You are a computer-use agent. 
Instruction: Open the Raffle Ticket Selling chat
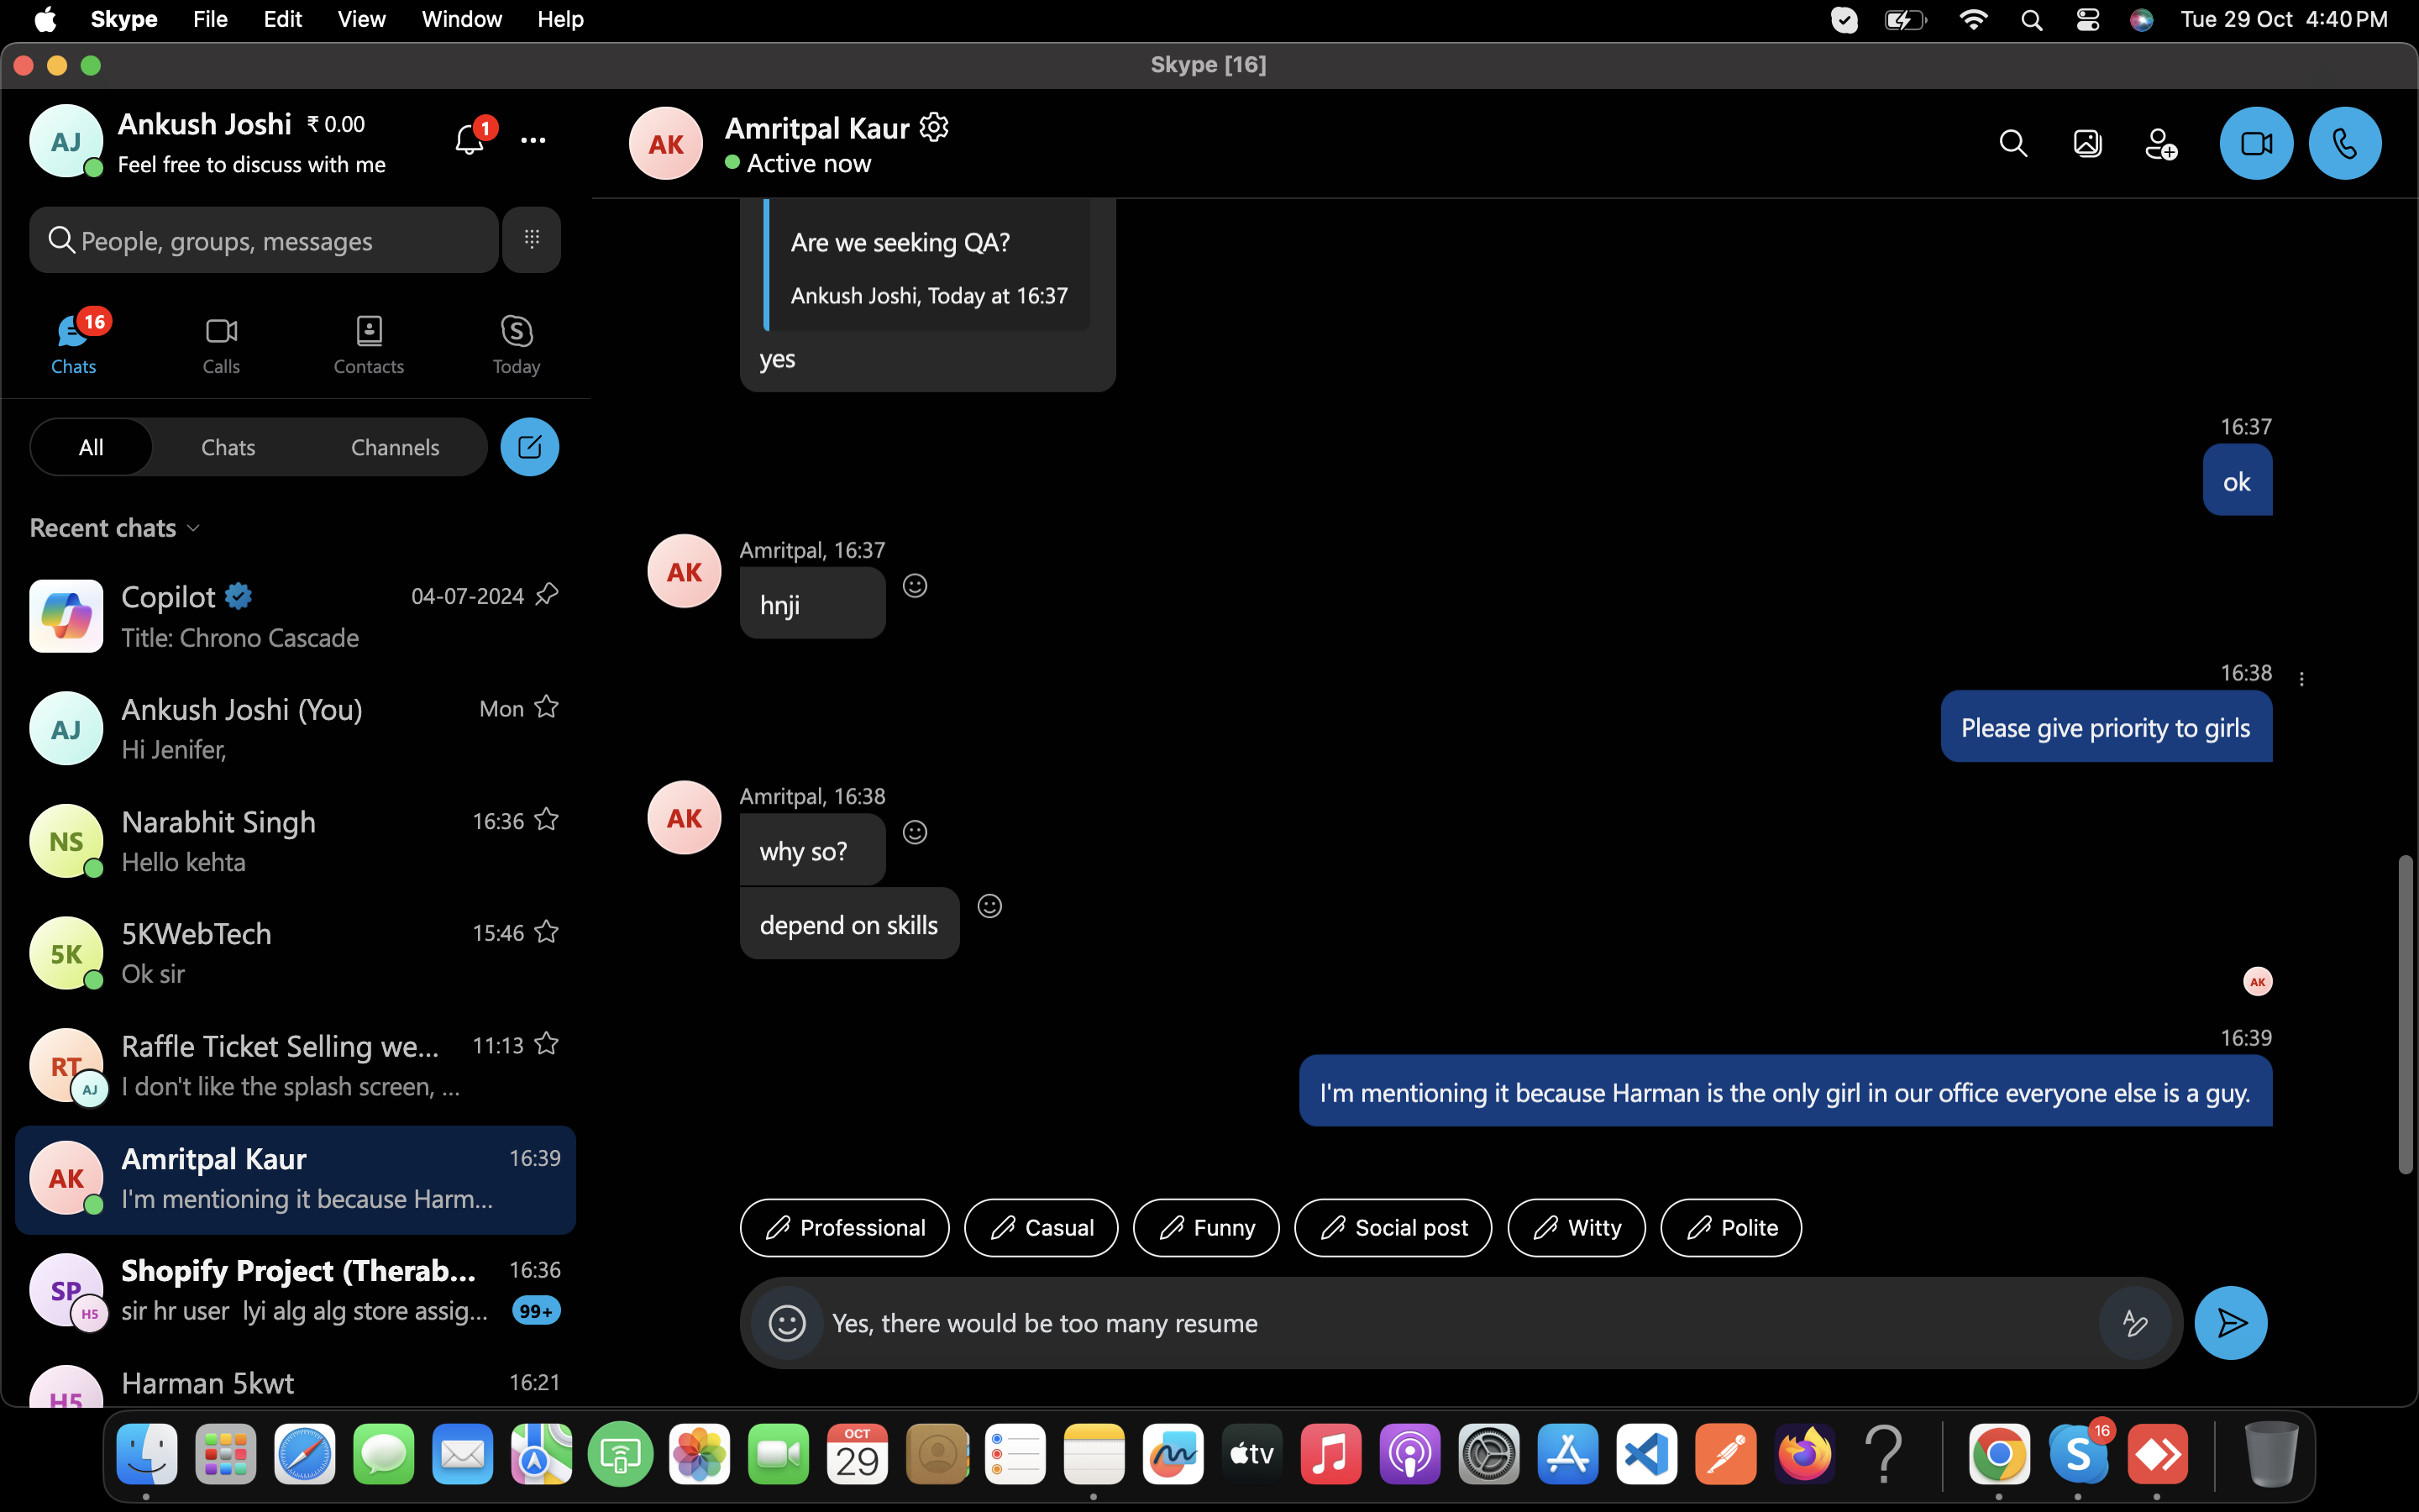(295, 1065)
